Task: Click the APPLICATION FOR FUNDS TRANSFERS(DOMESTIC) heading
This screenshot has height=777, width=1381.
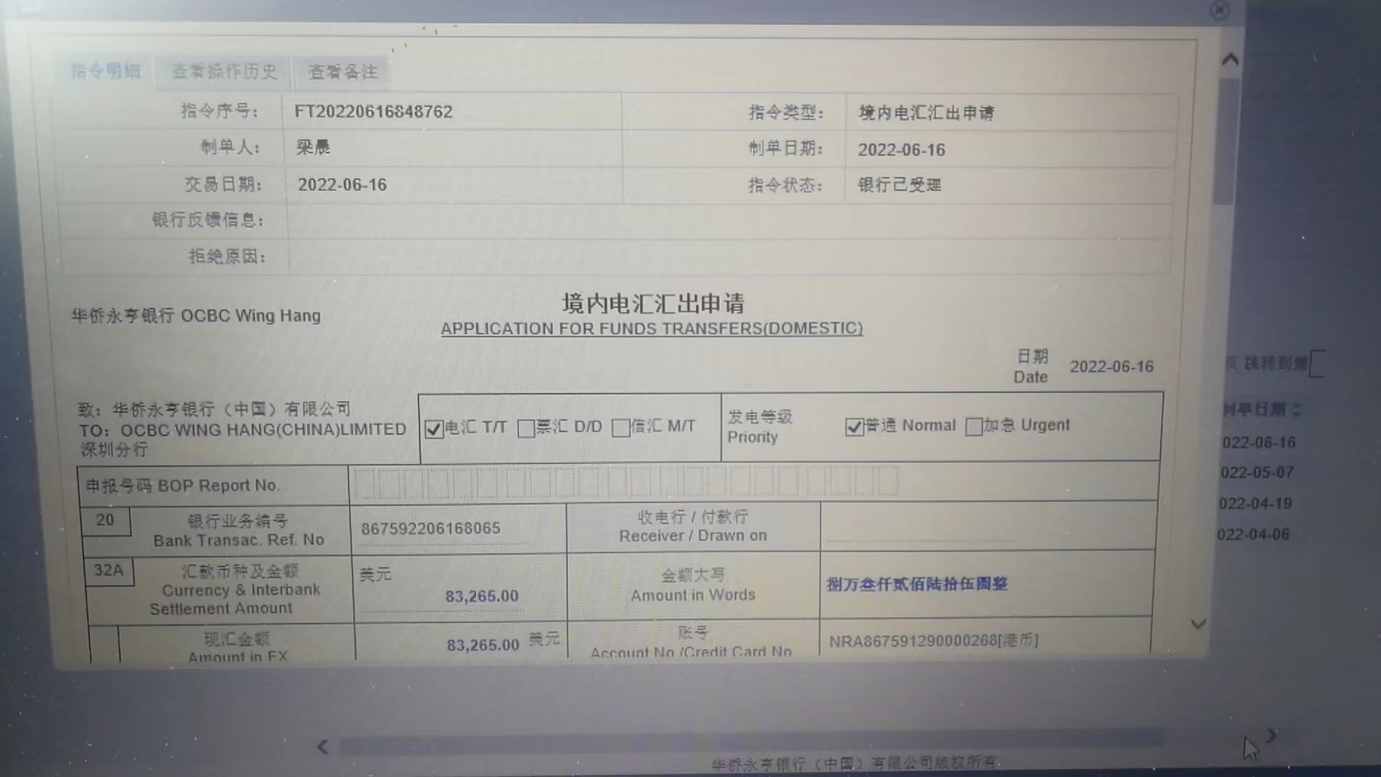Action: (652, 329)
